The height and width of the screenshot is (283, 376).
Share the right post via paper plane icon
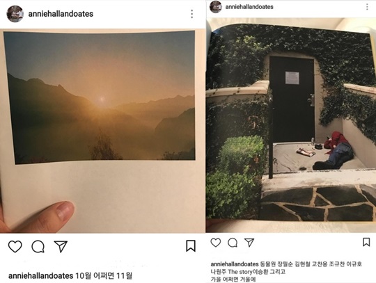pyautogui.click(x=249, y=242)
